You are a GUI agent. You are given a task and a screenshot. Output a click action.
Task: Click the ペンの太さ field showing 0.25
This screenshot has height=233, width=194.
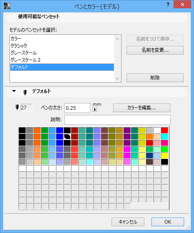click(77, 108)
